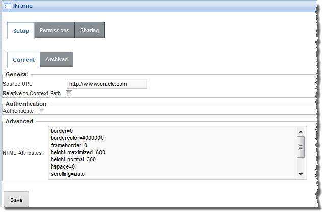Image resolution: width=326 pixels, height=215 pixels.
Task: Enable Relative to Context Path checkbox
Action: [x=69, y=94]
